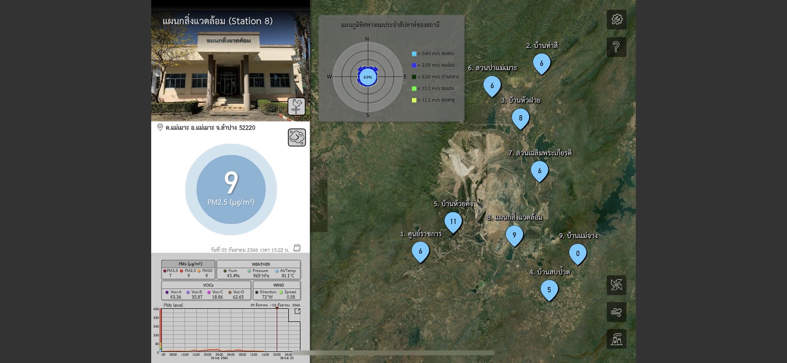
Task: Click the wind flow lines icon
Action: pyautogui.click(x=616, y=312)
